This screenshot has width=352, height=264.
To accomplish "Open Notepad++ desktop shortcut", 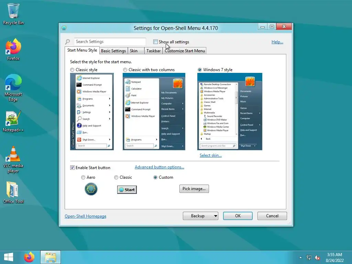I will 13,121.
